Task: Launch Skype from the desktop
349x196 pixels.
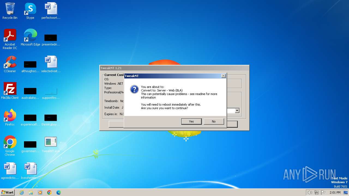Action: [30, 11]
